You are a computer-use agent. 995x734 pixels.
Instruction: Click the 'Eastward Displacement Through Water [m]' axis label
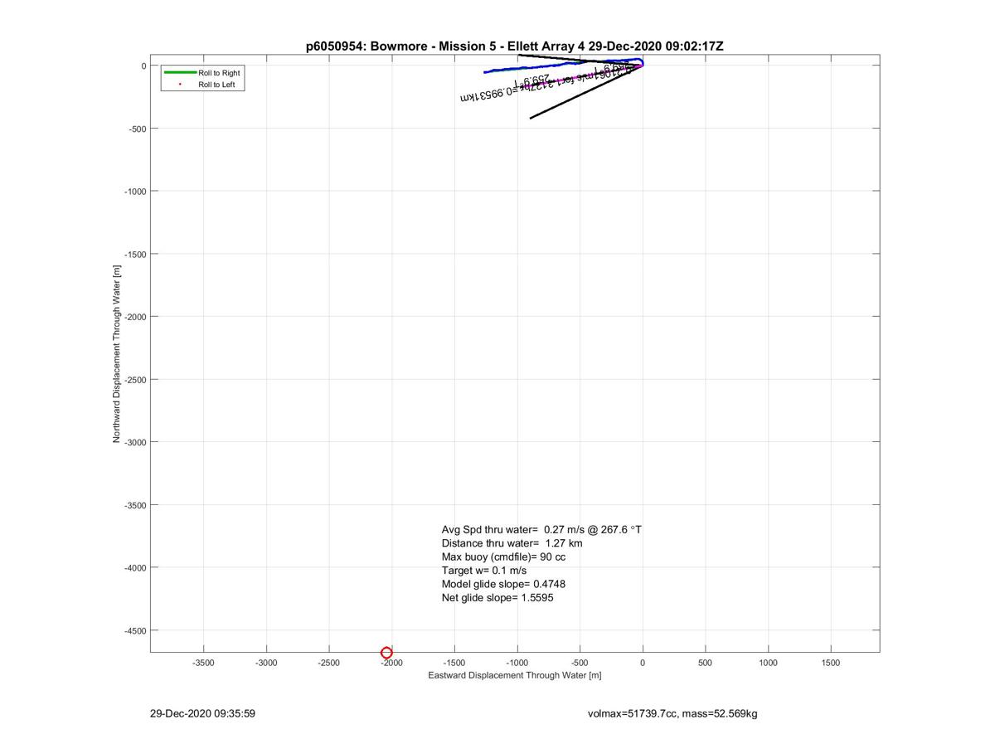(515, 675)
